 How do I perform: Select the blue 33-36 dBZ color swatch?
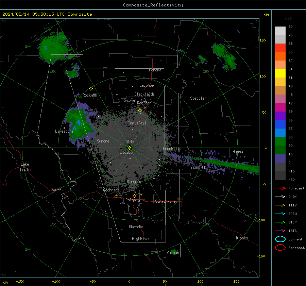pos(280,124)
